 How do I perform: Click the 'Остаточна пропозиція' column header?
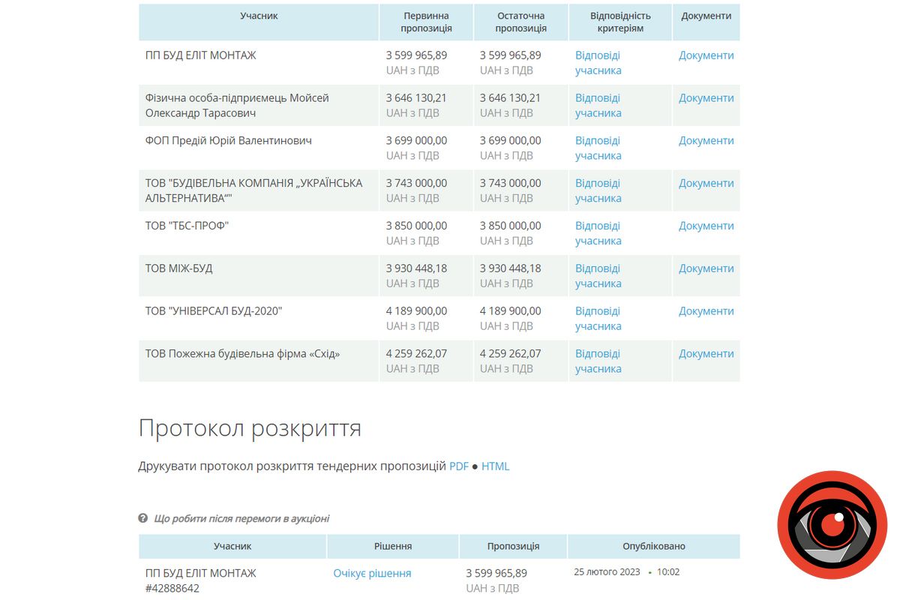pyautogui.click(x=520, y=22)
